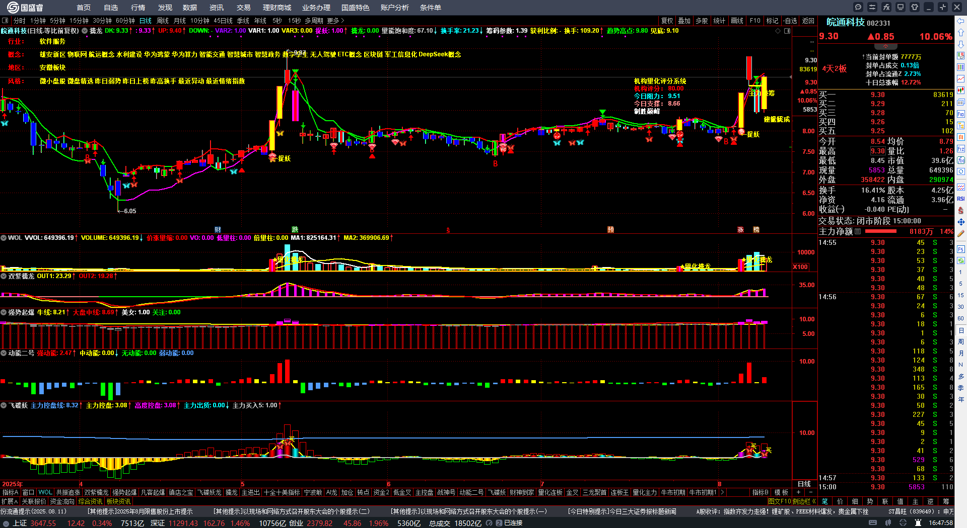
Task: Click the keyboard icon in status bar
Action: (873, 523)
